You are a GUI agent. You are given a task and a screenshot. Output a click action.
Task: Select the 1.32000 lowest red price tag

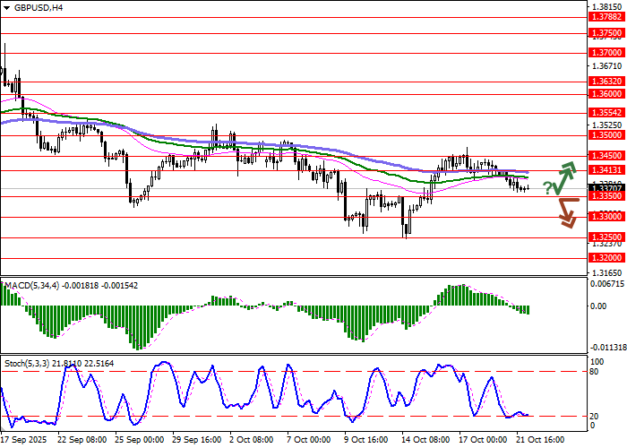605,256
